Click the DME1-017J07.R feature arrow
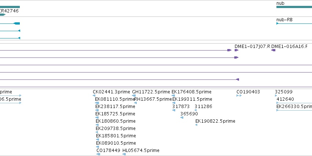Screen dimensions: 312x156 coord(236,50)
